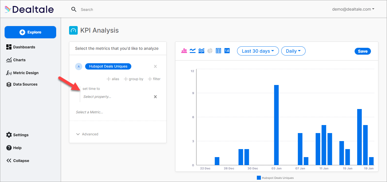Open Metric Design in the sidebar
The height and width of the screenshot is (182, 387).
pyautogui.click(x=22, y=73)
